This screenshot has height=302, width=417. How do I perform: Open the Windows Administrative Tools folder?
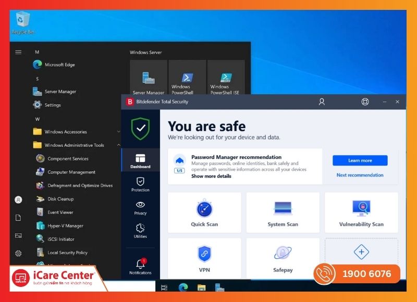69,145
